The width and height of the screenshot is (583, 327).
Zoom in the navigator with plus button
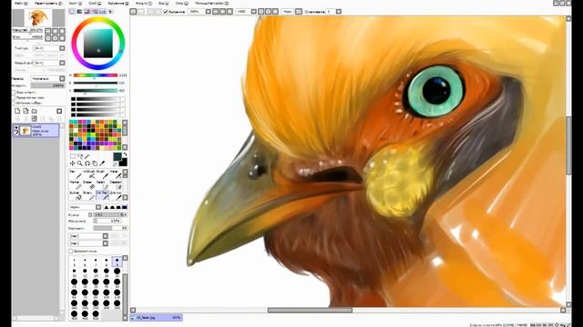pyautogui.click(x=55, y=31)
